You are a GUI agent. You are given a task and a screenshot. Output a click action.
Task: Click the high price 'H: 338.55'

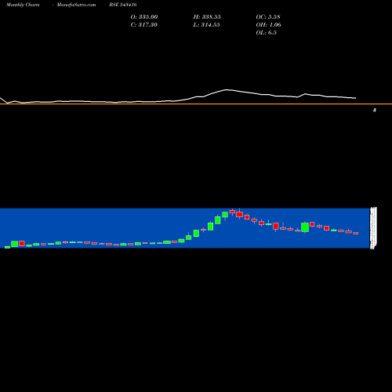click(207, 16)
